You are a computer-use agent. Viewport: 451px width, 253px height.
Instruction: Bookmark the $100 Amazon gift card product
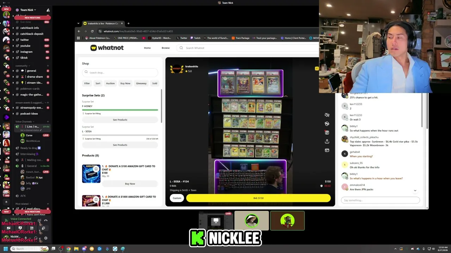pyautogui.click(x=96, y=169)
